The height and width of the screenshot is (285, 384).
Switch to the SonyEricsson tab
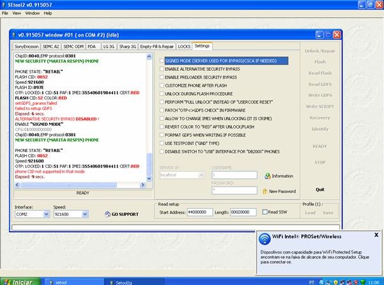pyautogui.click(x=26, y=47)
